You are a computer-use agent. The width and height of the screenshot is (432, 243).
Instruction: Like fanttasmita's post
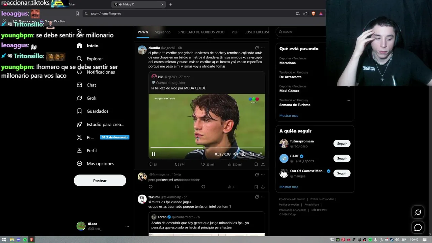click(203, 187)
